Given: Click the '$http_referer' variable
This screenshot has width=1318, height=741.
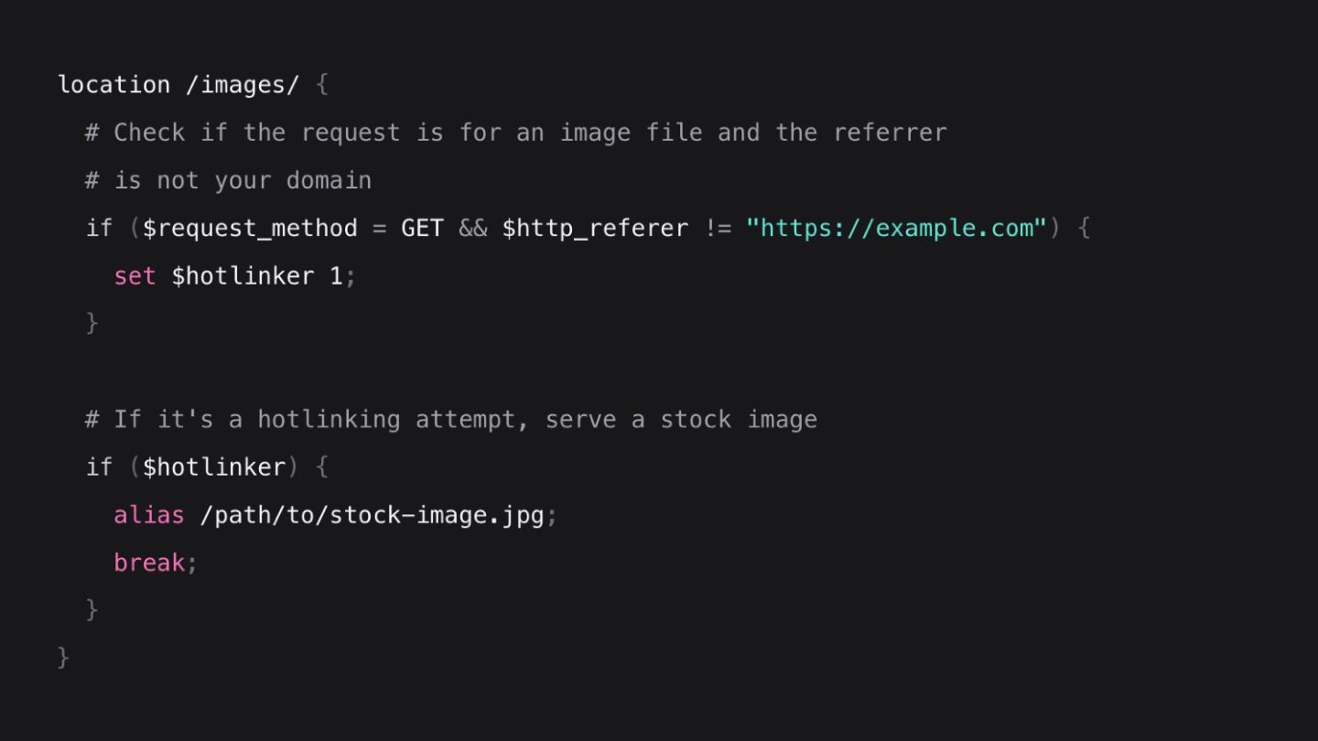Looking at the screenshot, I should pyautogui.click(x=595, y=228).
